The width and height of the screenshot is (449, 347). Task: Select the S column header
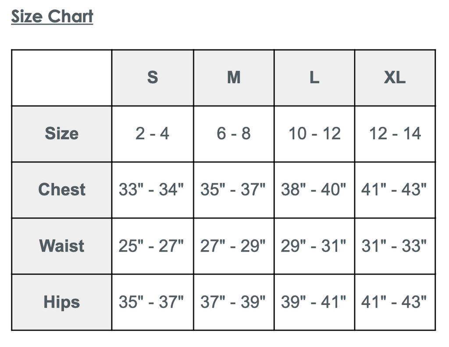click(x=152, y=78)
